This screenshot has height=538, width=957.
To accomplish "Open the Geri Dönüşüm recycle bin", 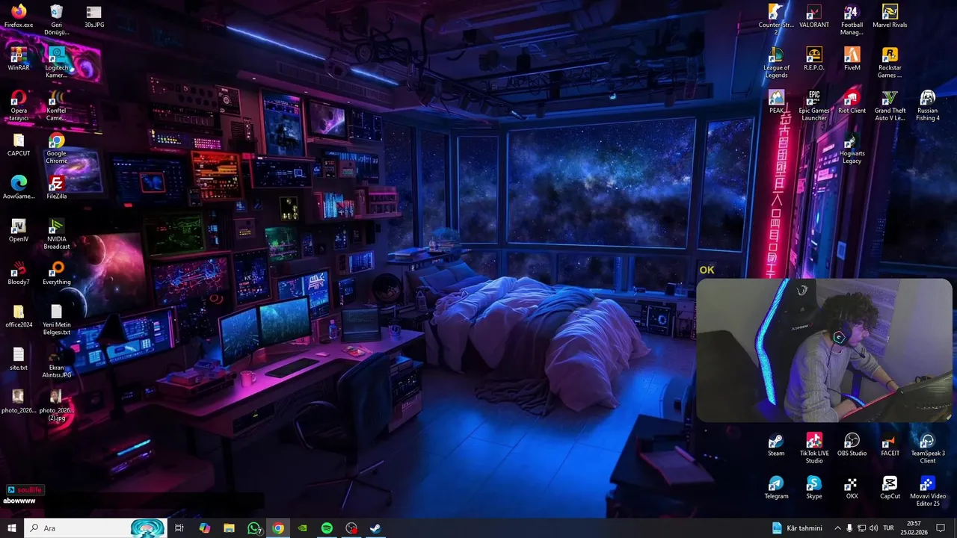I will (x=56, y=19).
